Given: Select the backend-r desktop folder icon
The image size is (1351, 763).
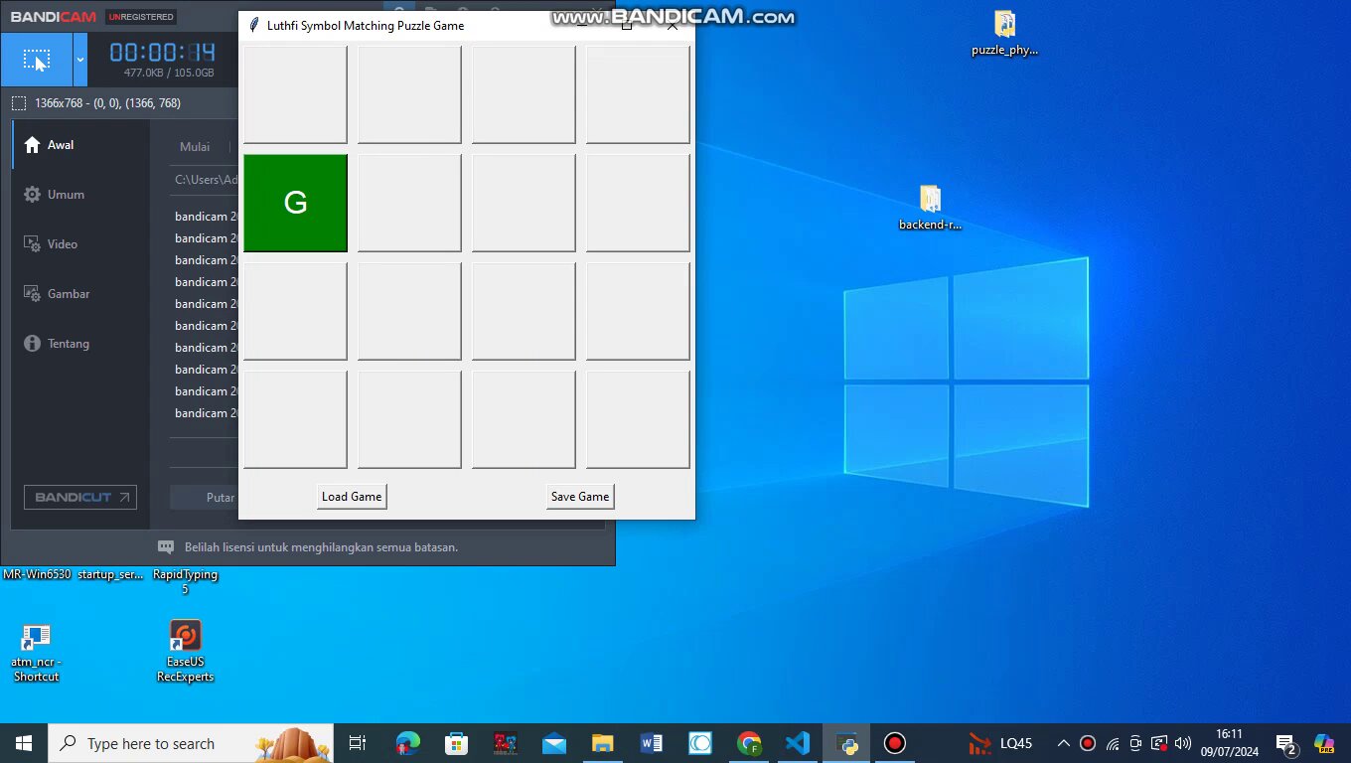Looking at the screenshot, I should click(x=930, y=200).
